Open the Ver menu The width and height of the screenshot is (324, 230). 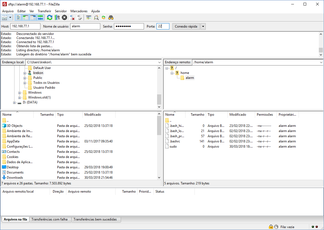pyautogui.click(x=32, y=11)
